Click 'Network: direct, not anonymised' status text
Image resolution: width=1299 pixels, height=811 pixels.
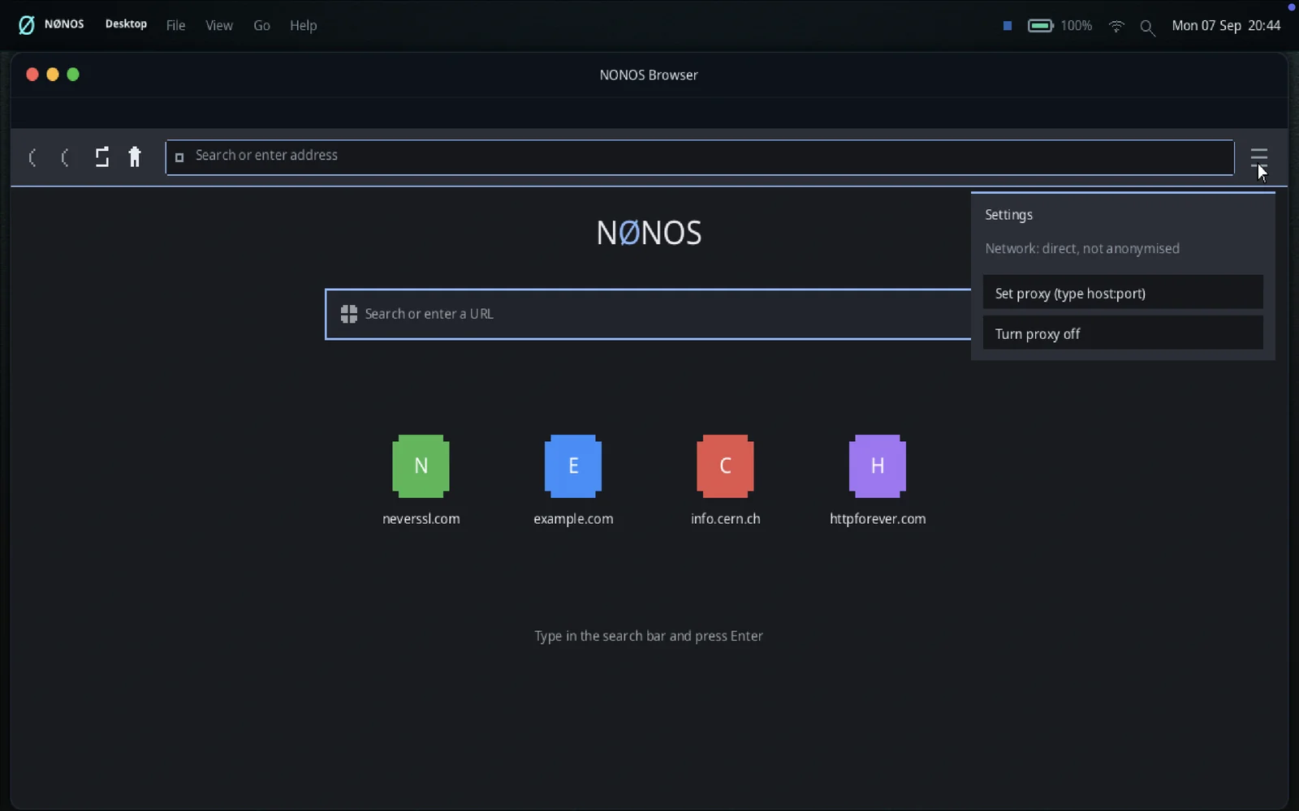[1082, 249]
